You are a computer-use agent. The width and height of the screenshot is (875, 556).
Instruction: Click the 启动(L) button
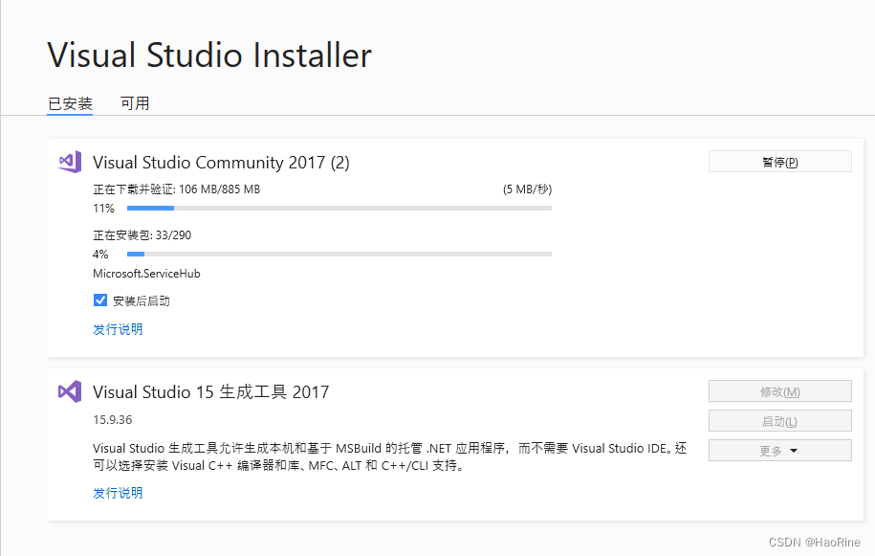tap(778, 420)
